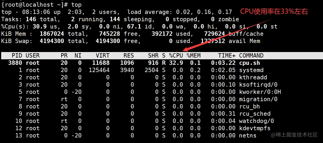Click the 32.9 CPU percentage value
Image resolution: width=323 pixels, height=143 pixels.
(x=176, y=63)
